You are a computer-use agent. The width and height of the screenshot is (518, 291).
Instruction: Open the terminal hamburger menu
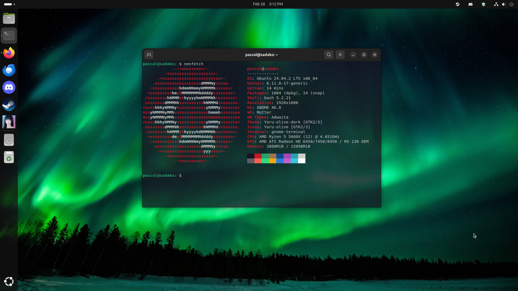340,55
